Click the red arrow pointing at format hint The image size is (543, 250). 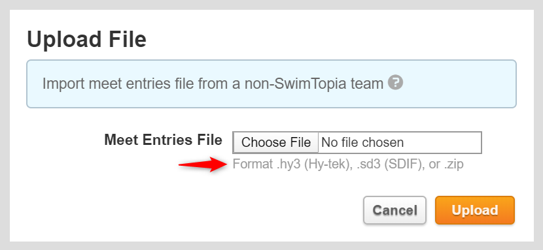(x=203, y=164)
